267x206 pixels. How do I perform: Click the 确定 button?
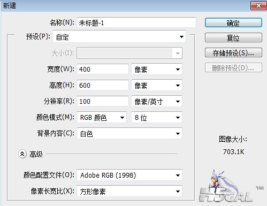[233, 22]
